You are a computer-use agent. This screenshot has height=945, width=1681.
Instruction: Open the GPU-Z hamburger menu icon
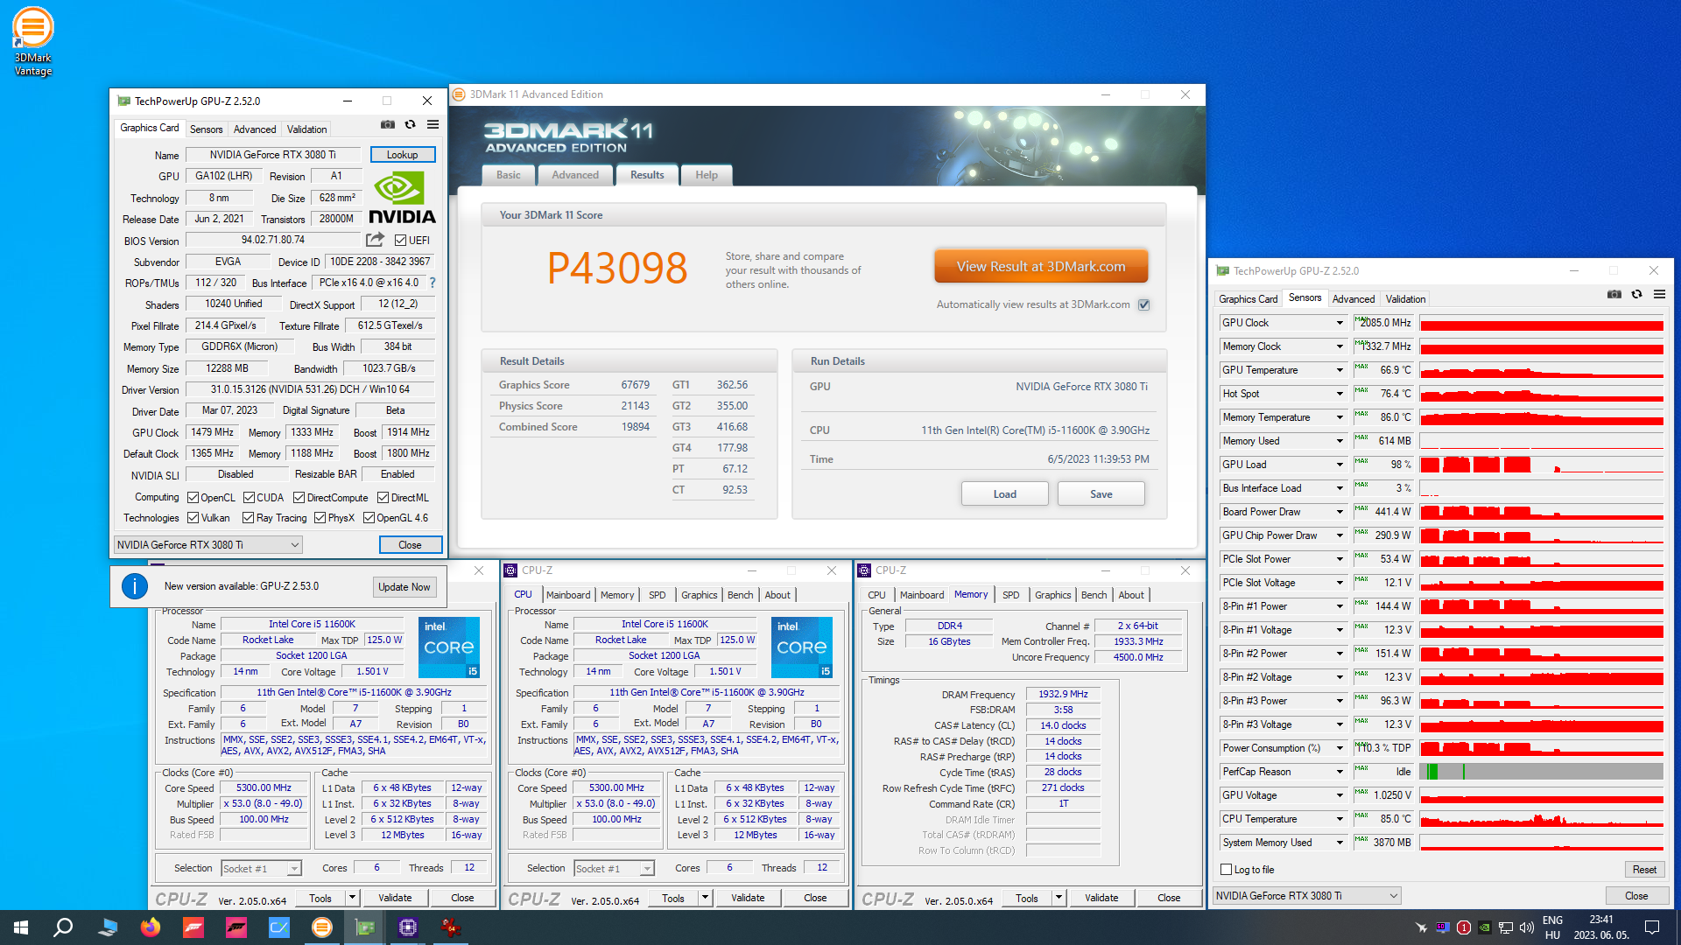pos(433,125)
